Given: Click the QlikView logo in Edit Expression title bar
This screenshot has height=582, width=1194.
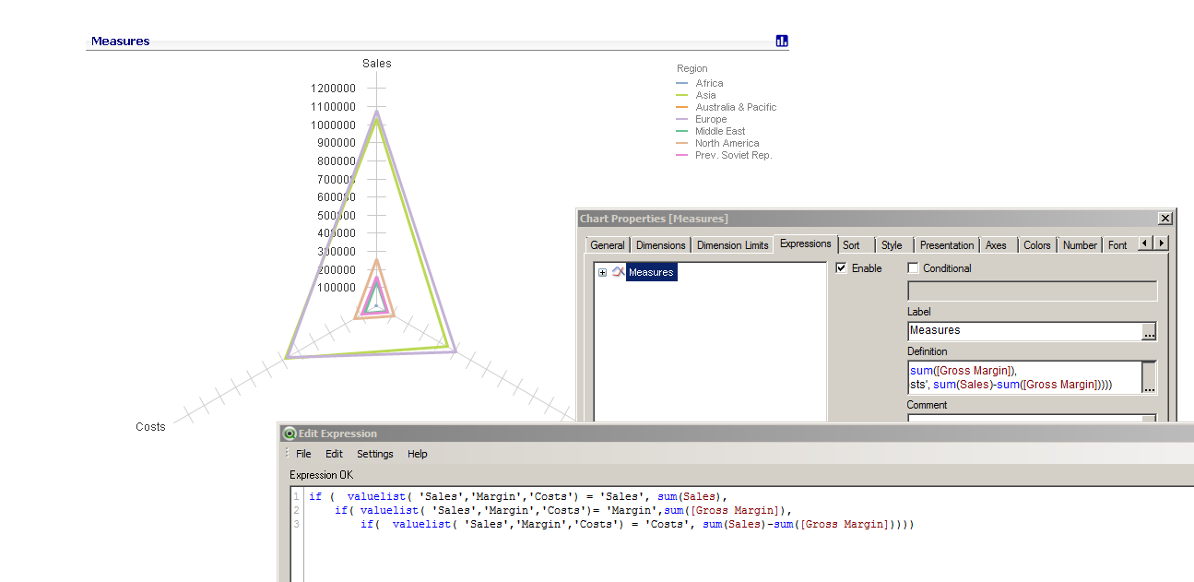Looking at the screenshot, I should point(290,434).
